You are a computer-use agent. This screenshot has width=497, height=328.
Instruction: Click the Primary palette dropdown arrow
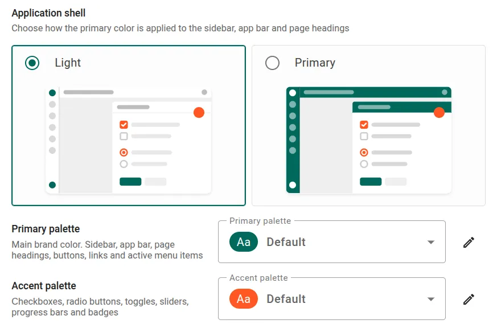(430, 242)
